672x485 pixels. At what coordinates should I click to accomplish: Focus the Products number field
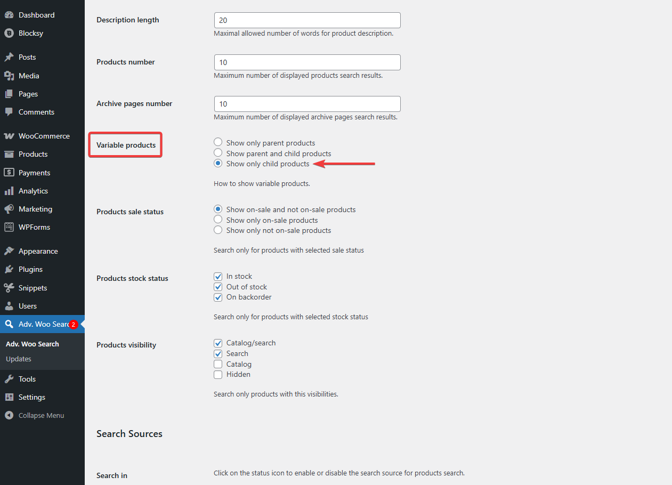307,62
